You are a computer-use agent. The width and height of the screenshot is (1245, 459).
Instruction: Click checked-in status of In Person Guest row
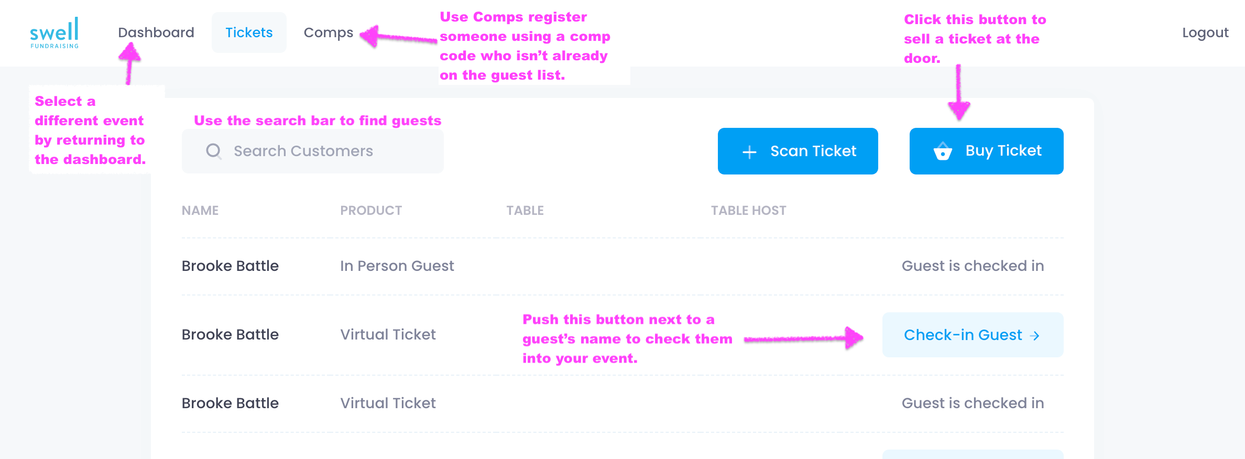coord(973,266)
